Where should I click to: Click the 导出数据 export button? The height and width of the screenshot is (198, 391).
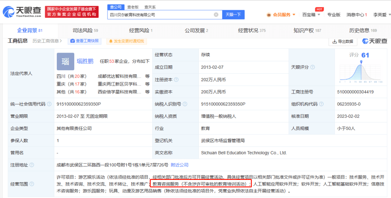click(343, 41)
